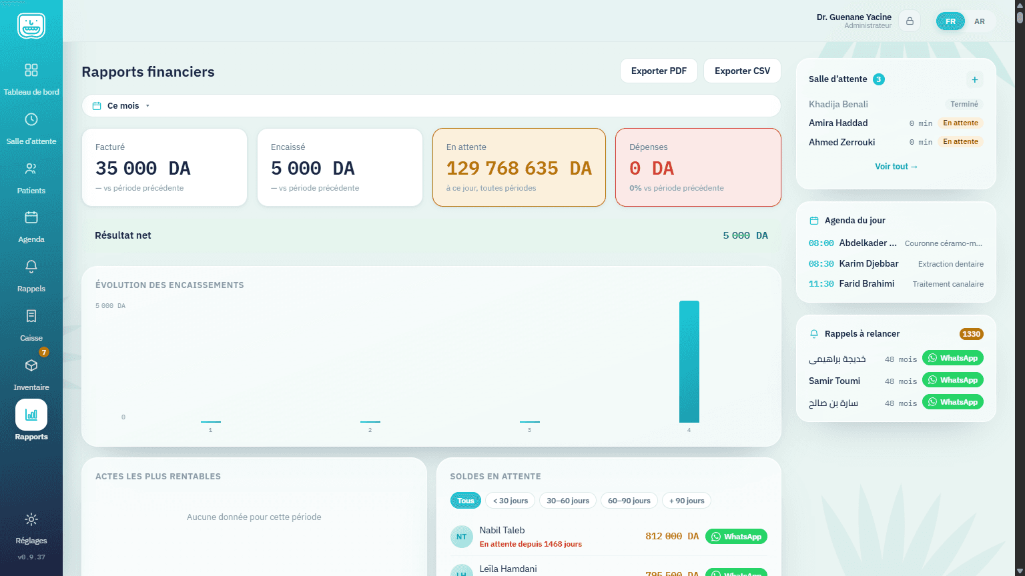Switch language to AR
This screenshot has width=1025, height=576.
click(980, 21)
